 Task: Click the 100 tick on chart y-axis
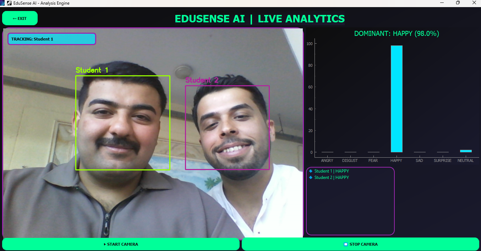click(x=309, y=44)
